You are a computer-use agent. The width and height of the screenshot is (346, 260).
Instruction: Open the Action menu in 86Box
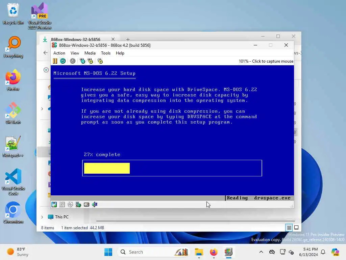pyautogui.click(x=59, y=53)
